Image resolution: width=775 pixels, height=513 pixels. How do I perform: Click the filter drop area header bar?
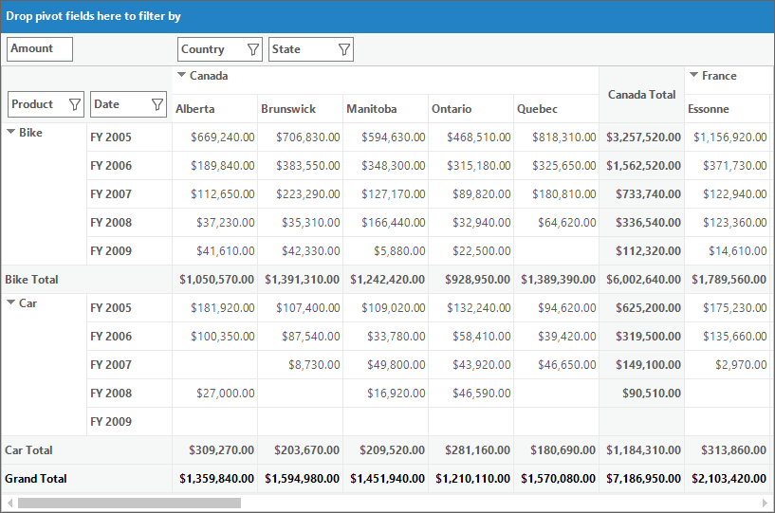387,16
